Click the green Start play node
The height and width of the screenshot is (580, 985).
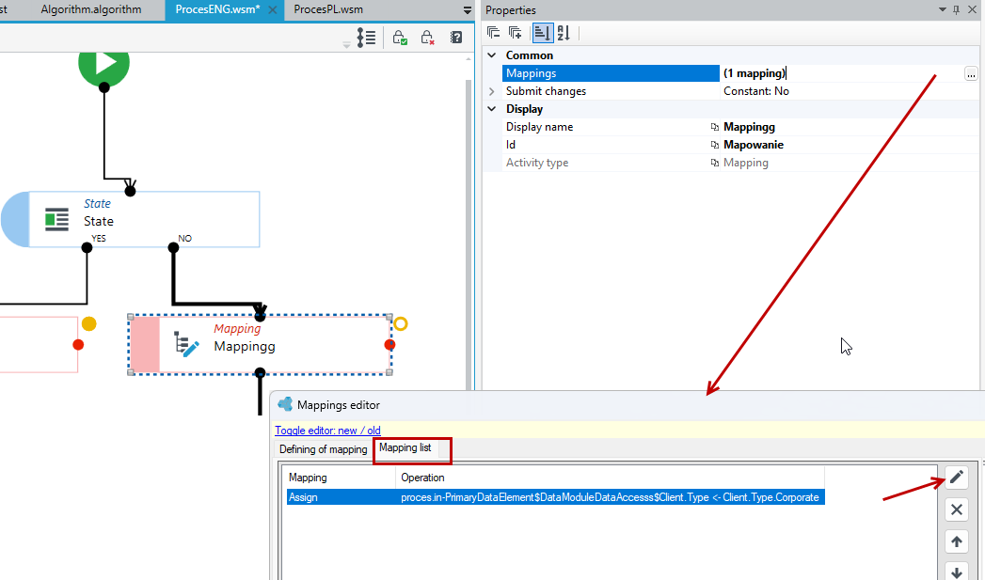pyautogui.click(x=104, y=64)
